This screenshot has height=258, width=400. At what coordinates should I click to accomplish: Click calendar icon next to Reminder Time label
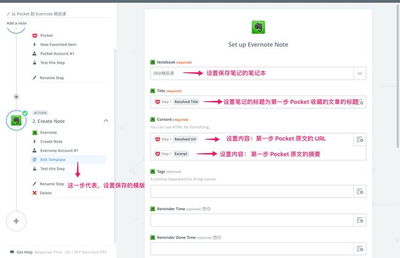click(x=204, y=209)
